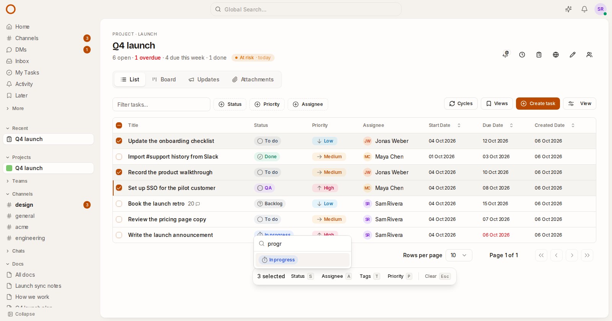This screenshot has height=321, width=612.
Task: Toggle the select-all checkbox in table header
Action: tap(119, 125)
